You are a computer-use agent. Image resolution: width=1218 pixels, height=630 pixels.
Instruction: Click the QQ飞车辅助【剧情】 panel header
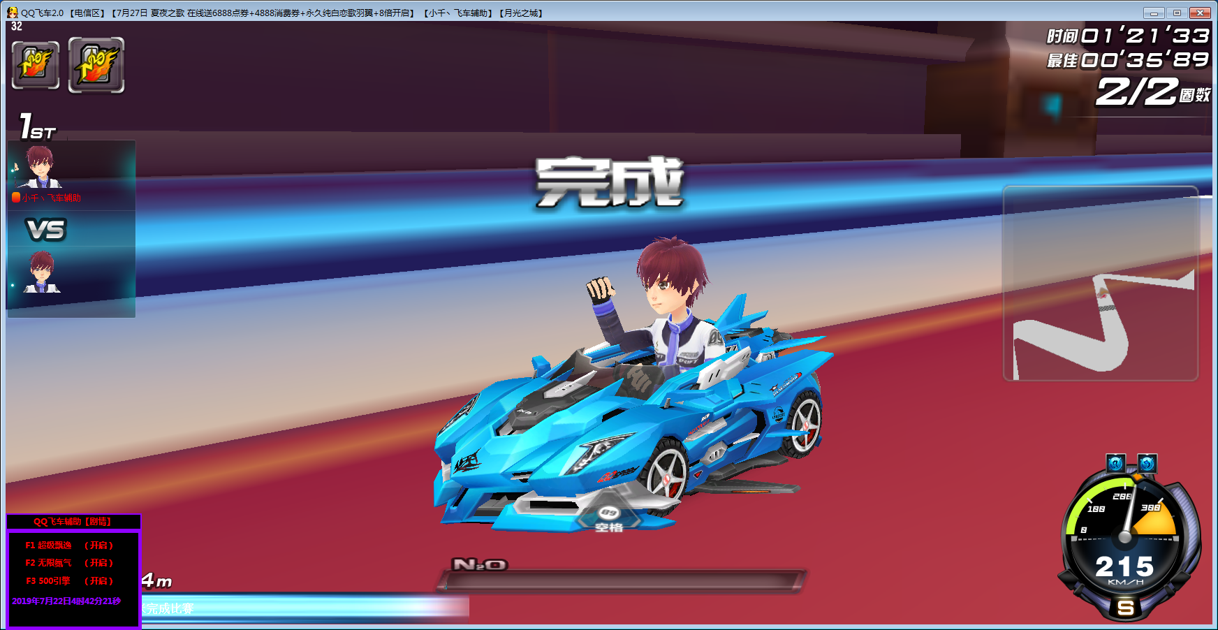pyautogui.click(x=73, y=522)
